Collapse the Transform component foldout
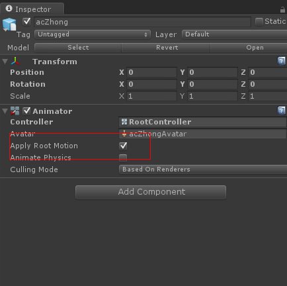Screen dimensions: 287x286 [5, 62]
